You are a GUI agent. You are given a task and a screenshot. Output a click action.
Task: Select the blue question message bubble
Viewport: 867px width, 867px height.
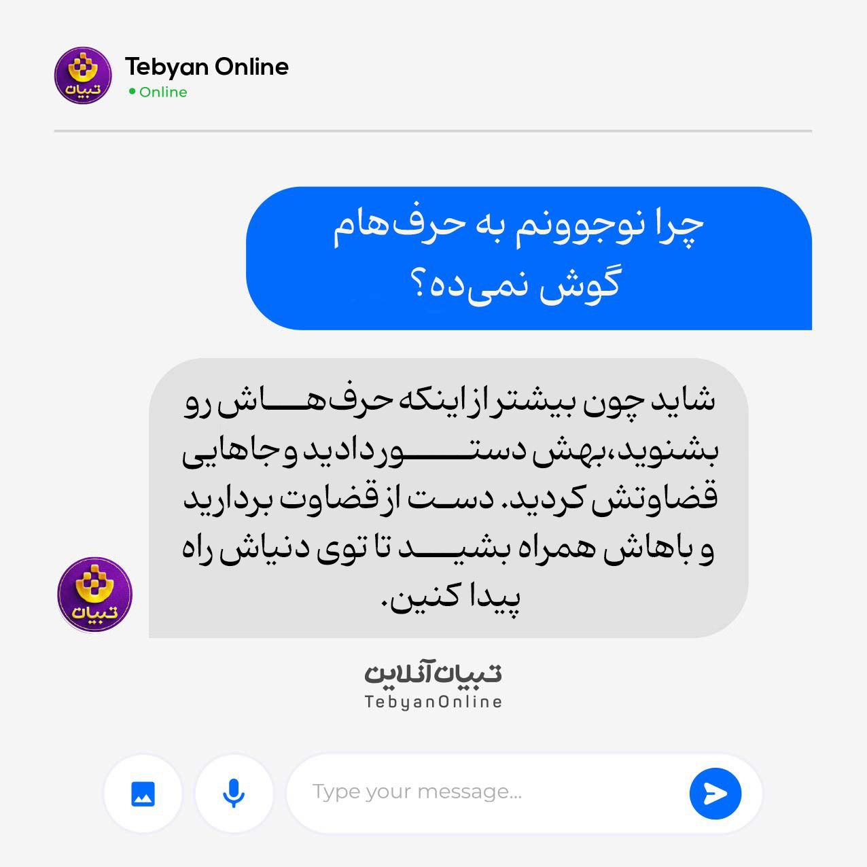pyautogui.click(x=529, y=258)
